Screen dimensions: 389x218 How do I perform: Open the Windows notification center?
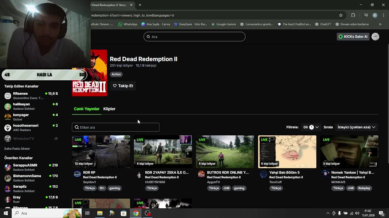tap(382, 213)
